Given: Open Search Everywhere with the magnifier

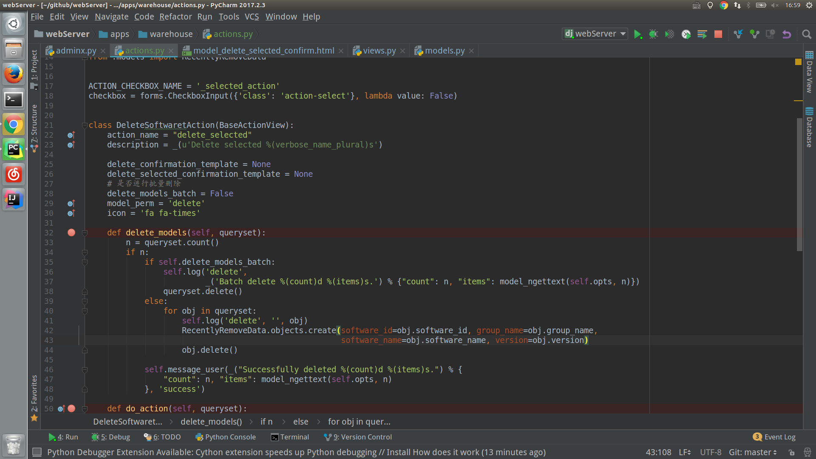Looking at the screenshot, I should point(806,34).
